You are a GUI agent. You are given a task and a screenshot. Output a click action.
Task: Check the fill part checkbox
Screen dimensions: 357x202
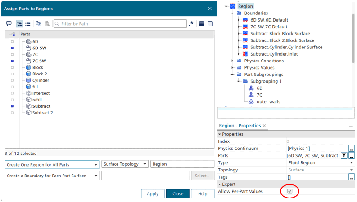tap(12, 87)
